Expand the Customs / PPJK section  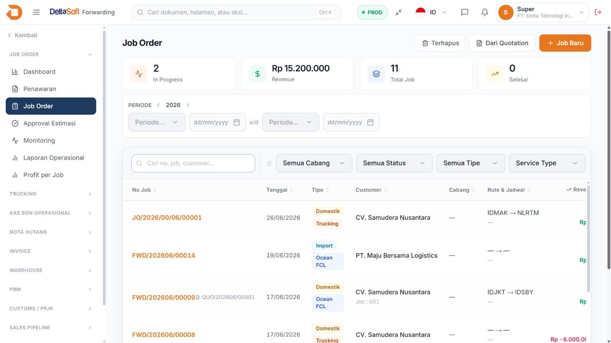(51, 309)
